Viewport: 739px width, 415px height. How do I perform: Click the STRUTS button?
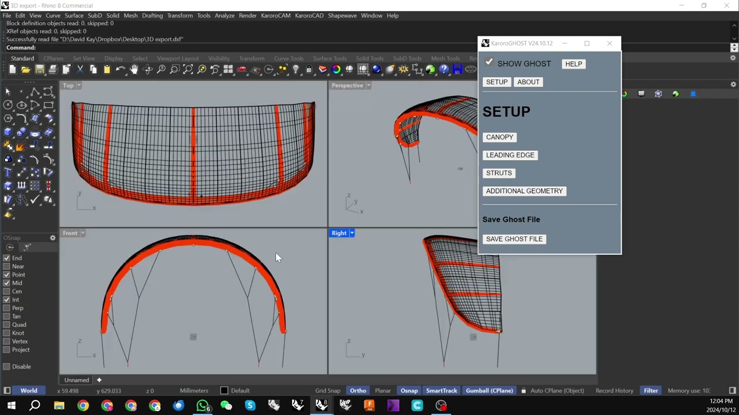499,173
